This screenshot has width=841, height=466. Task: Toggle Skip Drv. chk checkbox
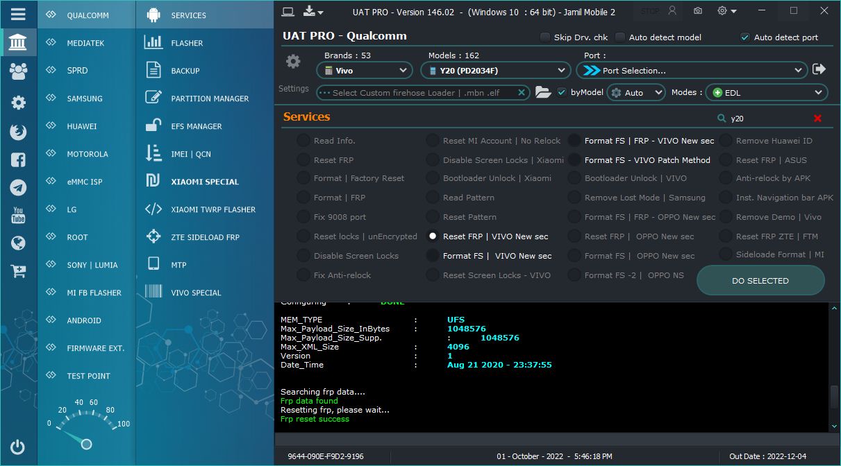point(545,37)
